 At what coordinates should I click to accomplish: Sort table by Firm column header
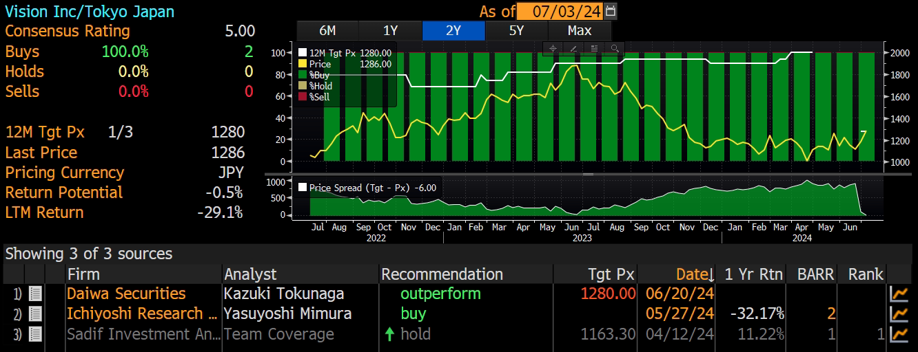pyautogui.click(x=83, y=274)
